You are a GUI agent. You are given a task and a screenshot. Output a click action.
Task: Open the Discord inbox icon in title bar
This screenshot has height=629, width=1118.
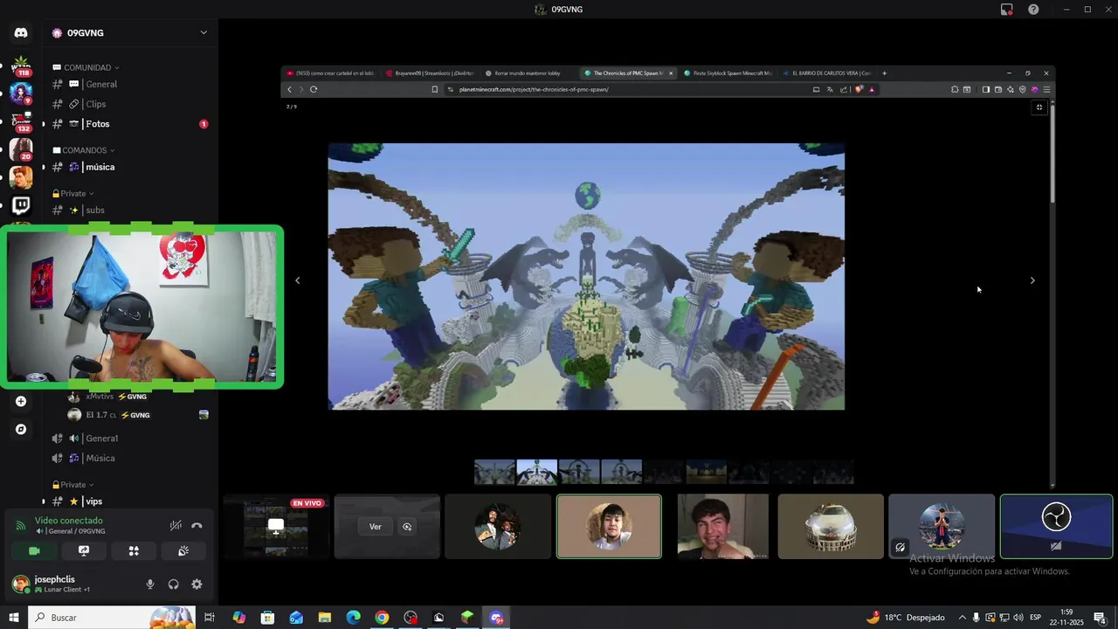coord(1006,10)
